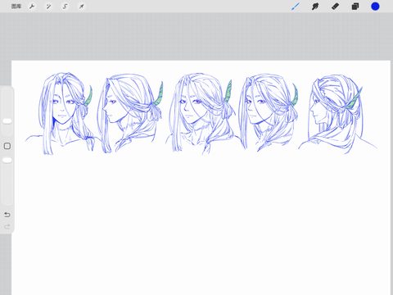Select the Smudge finger tool
393x295 pixels.
coord(315,7)
